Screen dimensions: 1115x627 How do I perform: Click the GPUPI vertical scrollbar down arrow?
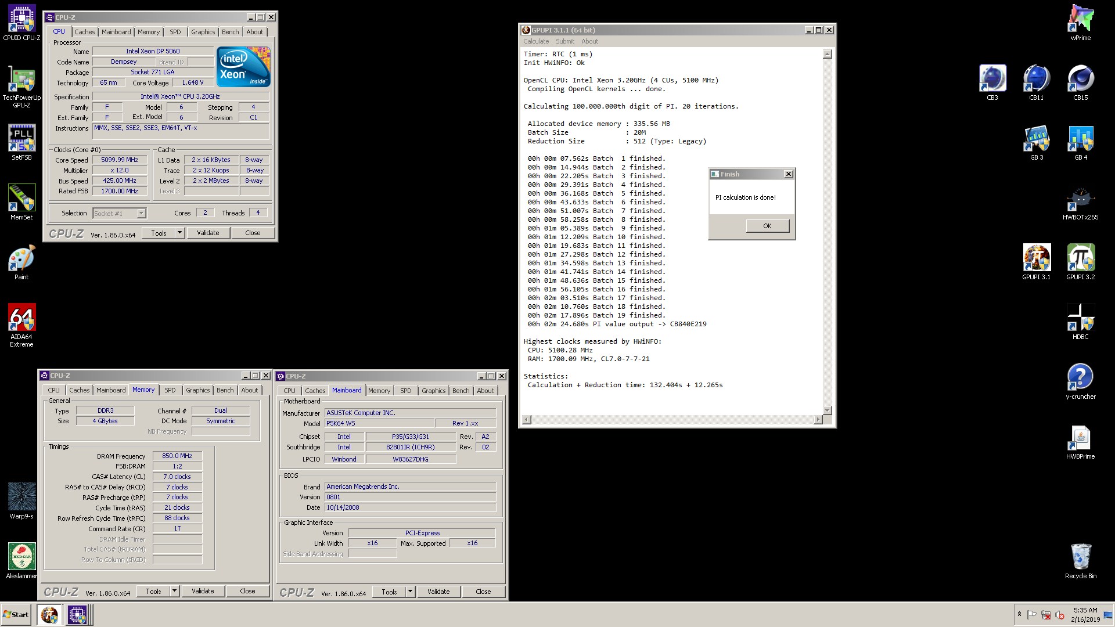point(828,410)
